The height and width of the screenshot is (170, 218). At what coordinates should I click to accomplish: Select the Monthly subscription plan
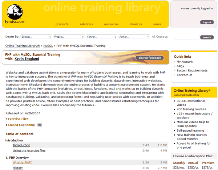179,163
